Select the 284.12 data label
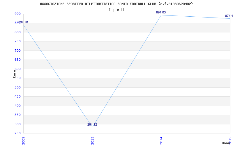233x146 pixels. [92, 125]
